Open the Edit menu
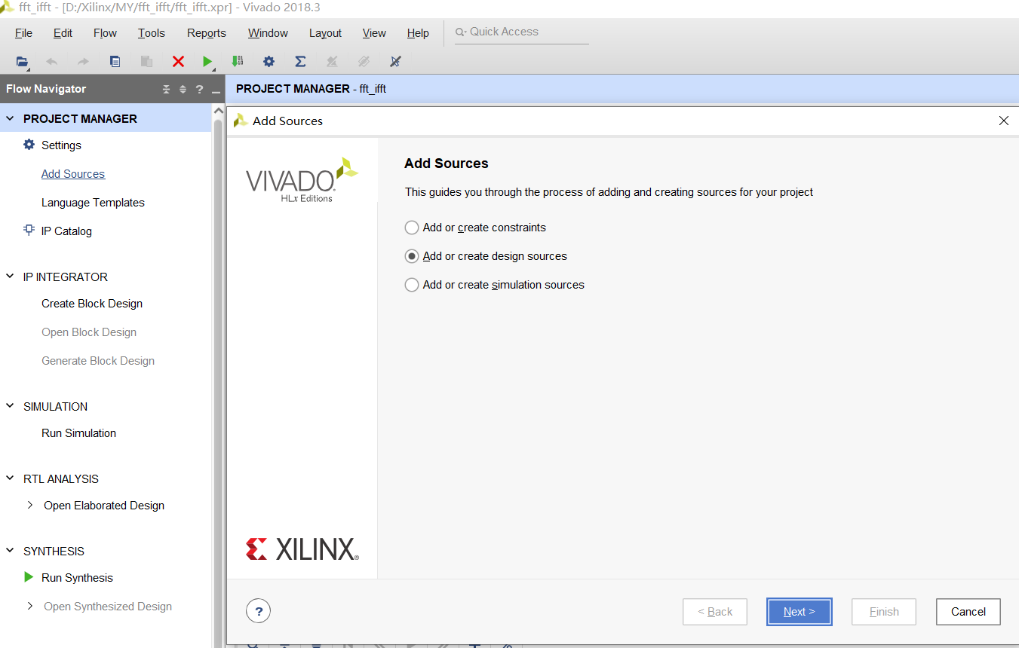1019x648 pixels. click(63, 33)
